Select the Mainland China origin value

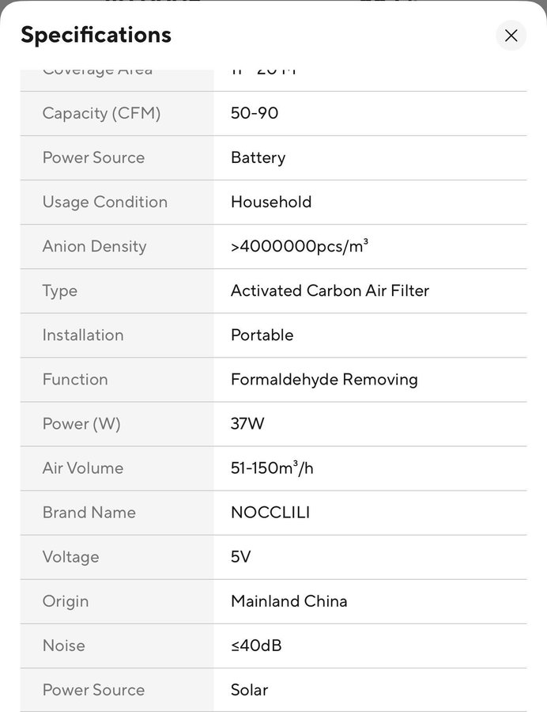pos(289,600)
